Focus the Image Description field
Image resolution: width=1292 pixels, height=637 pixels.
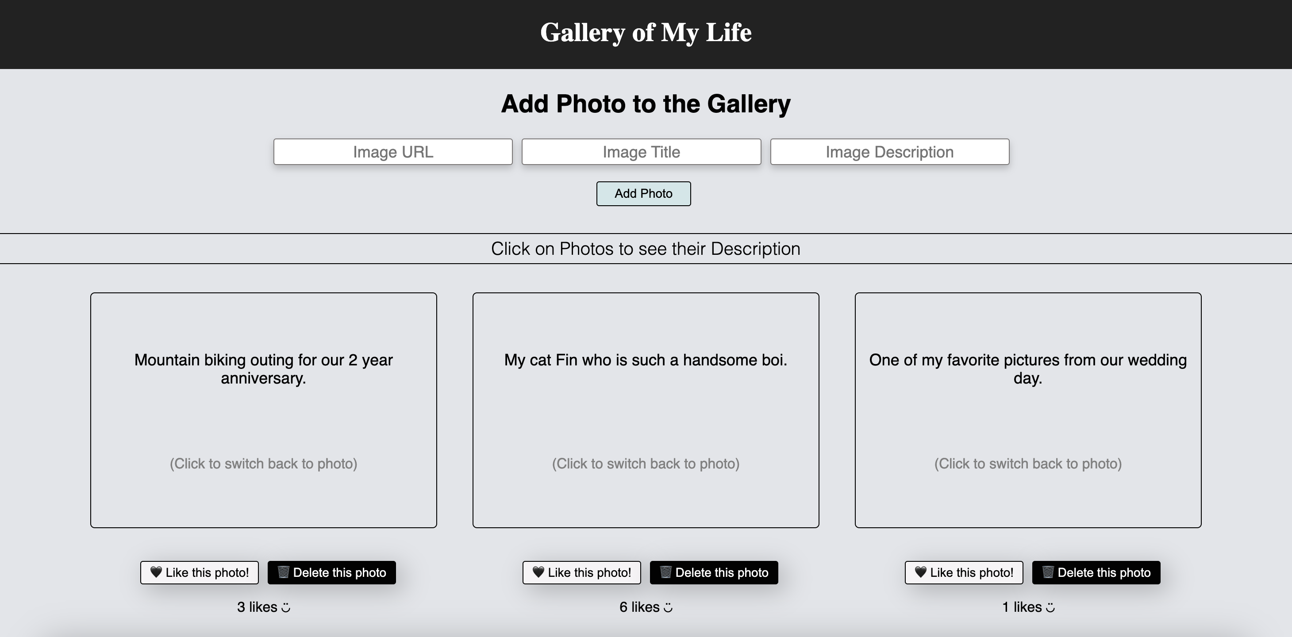tap(890, 151)
